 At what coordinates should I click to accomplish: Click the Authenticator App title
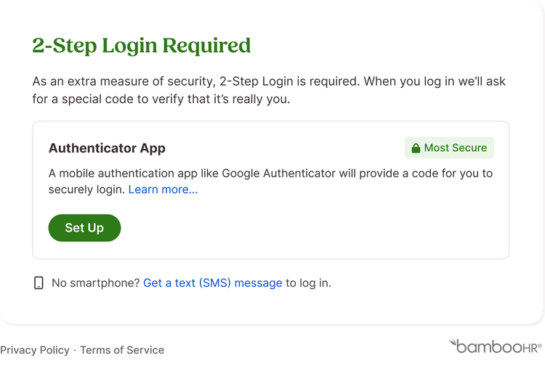(107, 148)
